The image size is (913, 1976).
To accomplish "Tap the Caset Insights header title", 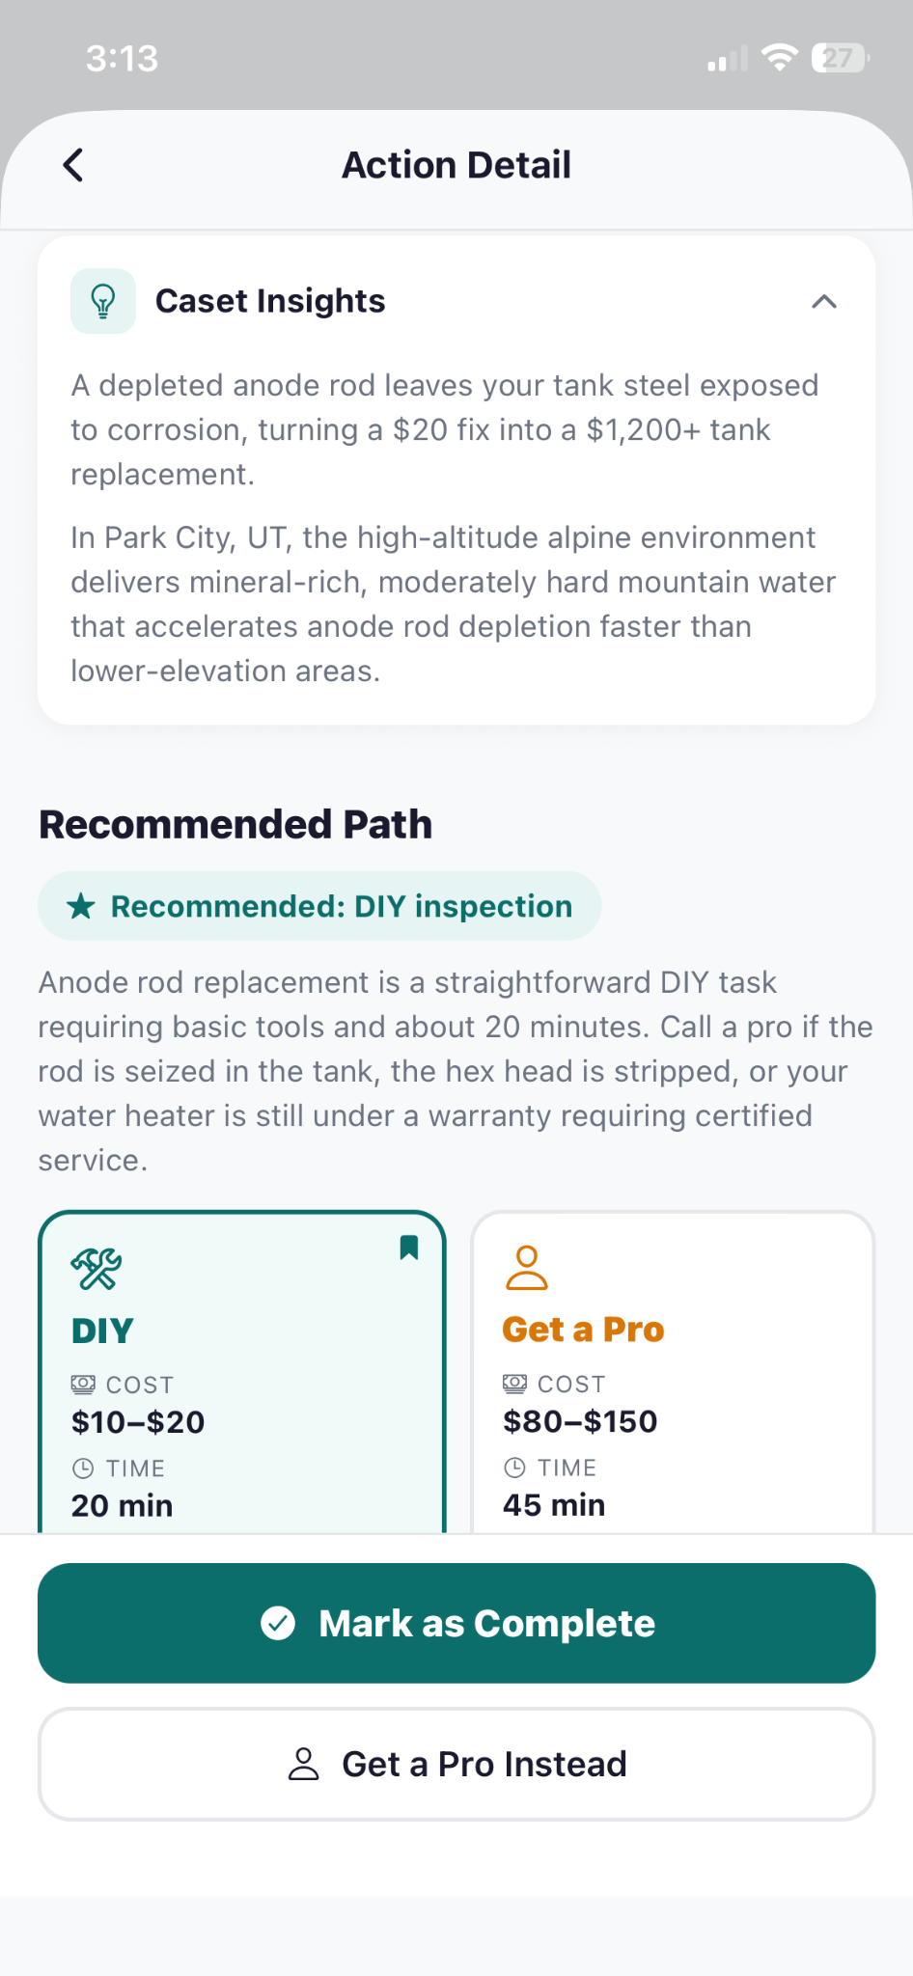I will point(270,301).
